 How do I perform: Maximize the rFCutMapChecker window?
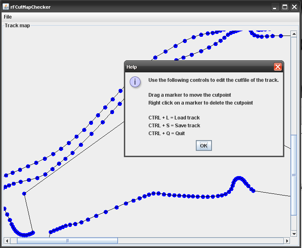pos(285,7)
